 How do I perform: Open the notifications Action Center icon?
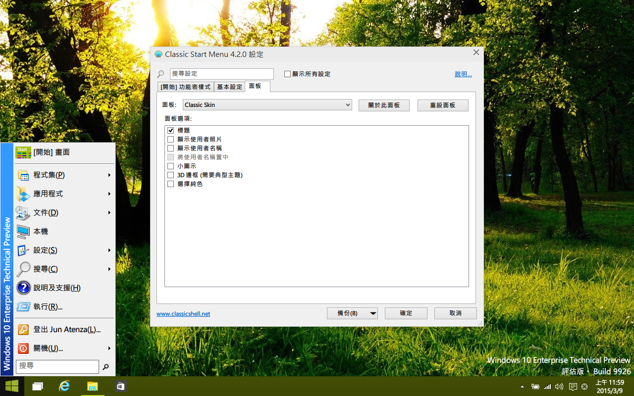(573, 387)
